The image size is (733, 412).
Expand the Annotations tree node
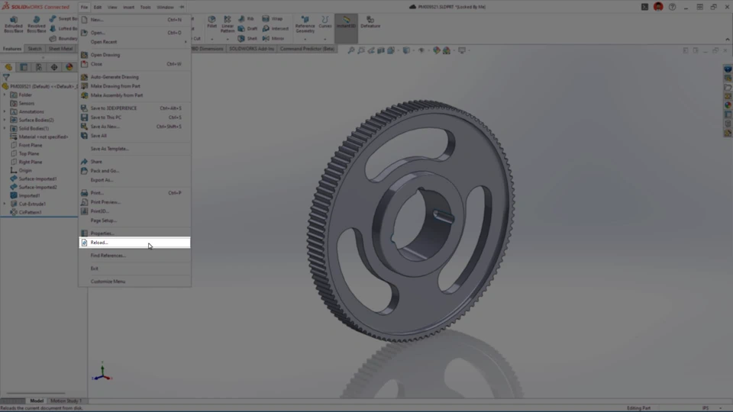(x=5, y=111)
